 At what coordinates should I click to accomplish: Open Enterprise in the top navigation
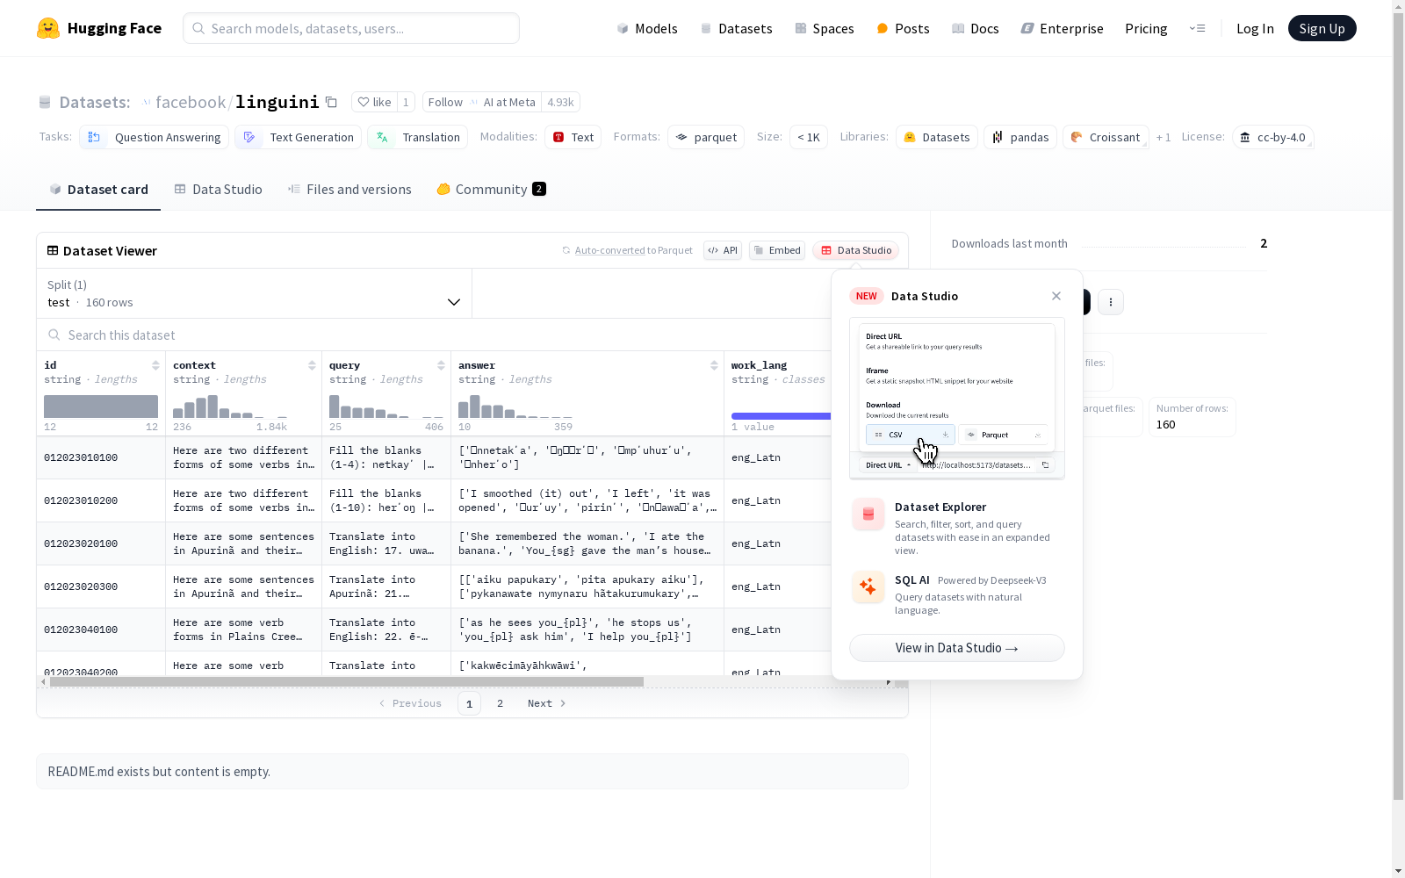point(1062,28)
